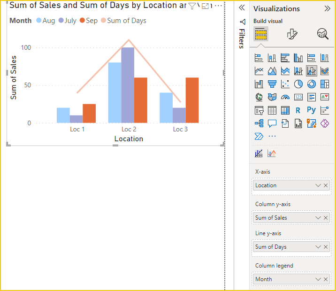Select the multi-row card visual

[x=311, y=97]
